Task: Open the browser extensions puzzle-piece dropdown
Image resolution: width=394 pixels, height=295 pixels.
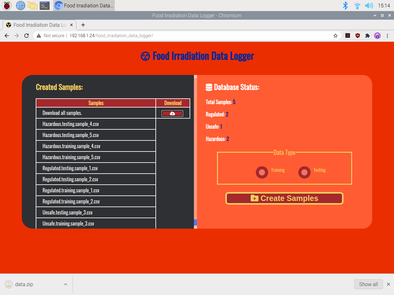Action: click(x=367, y=36)
